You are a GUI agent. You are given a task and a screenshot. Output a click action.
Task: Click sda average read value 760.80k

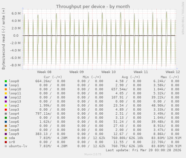(119, 138)
